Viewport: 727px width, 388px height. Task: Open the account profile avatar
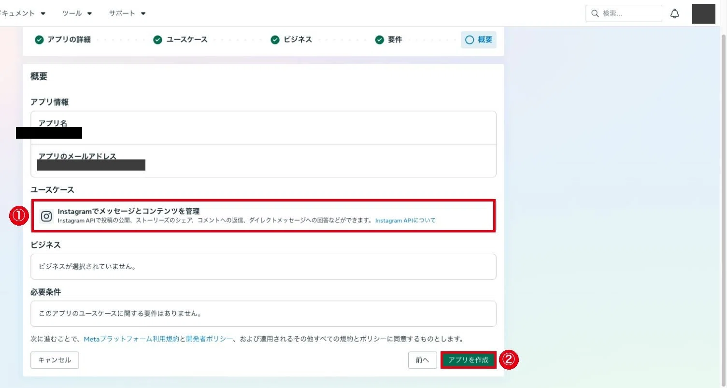pyautogui.click(x=703, y=14)
